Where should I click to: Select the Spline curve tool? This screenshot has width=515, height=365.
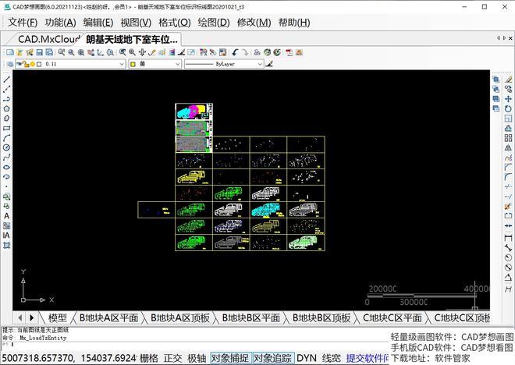(6, 158)
